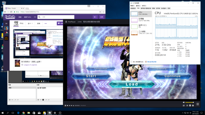
Task: Reload the Twitch page in Chrome
Action: tap(11, 12)
